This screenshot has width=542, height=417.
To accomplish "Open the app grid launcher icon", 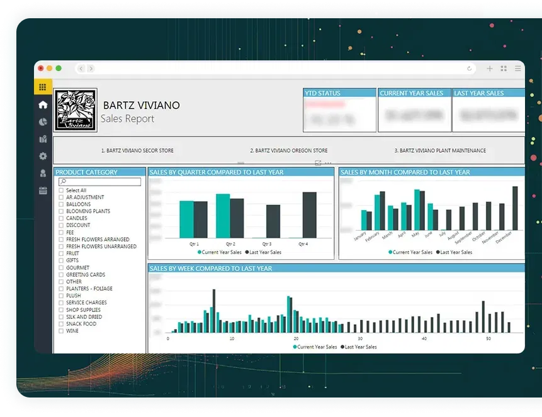I will (43, 87).
